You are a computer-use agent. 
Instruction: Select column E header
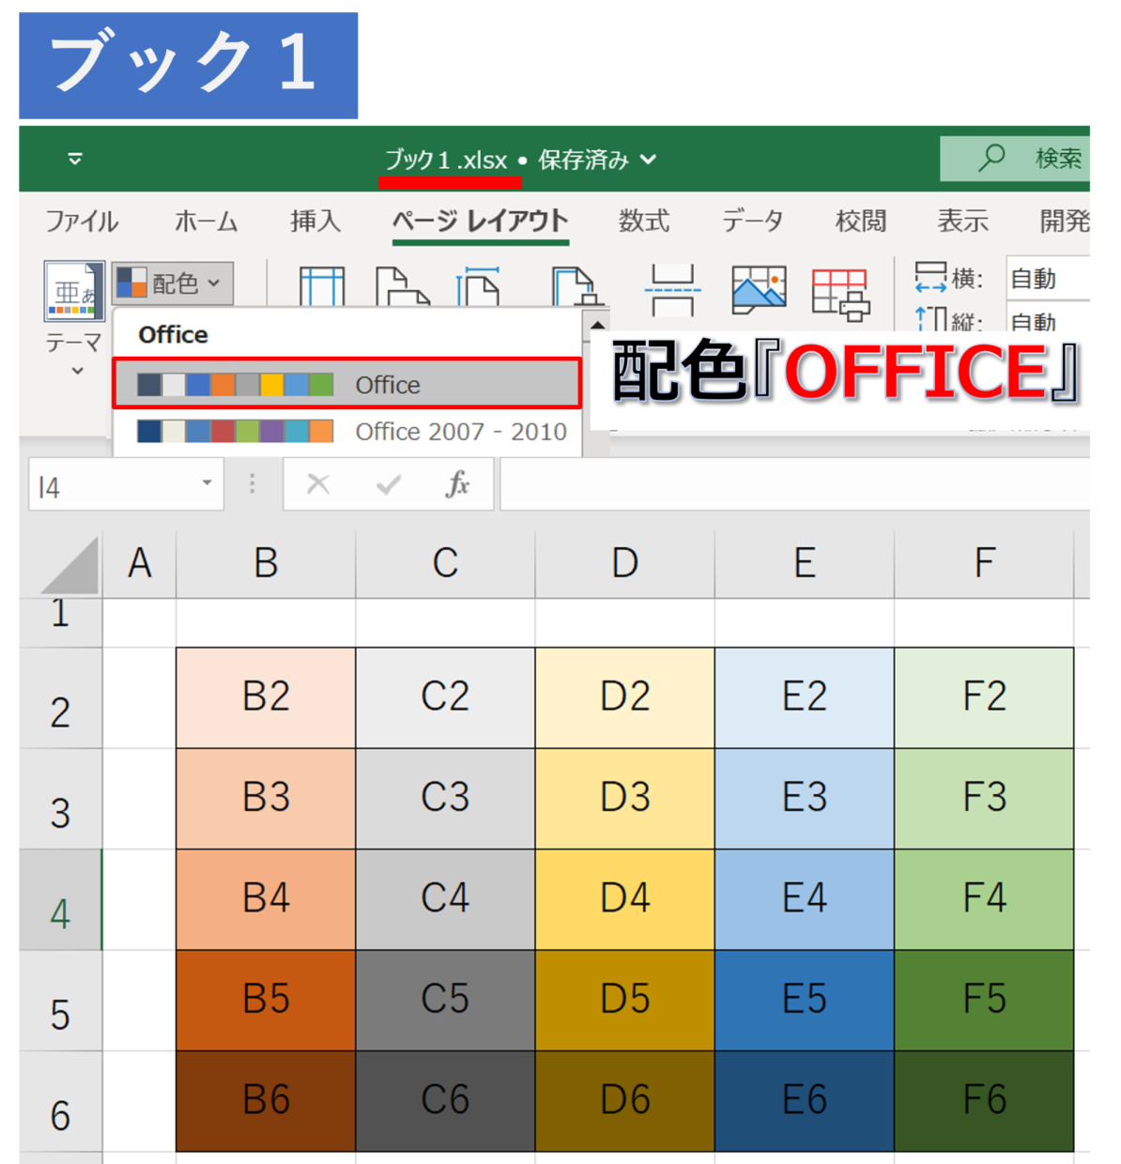pyautogui.click(x=804, y=564)
